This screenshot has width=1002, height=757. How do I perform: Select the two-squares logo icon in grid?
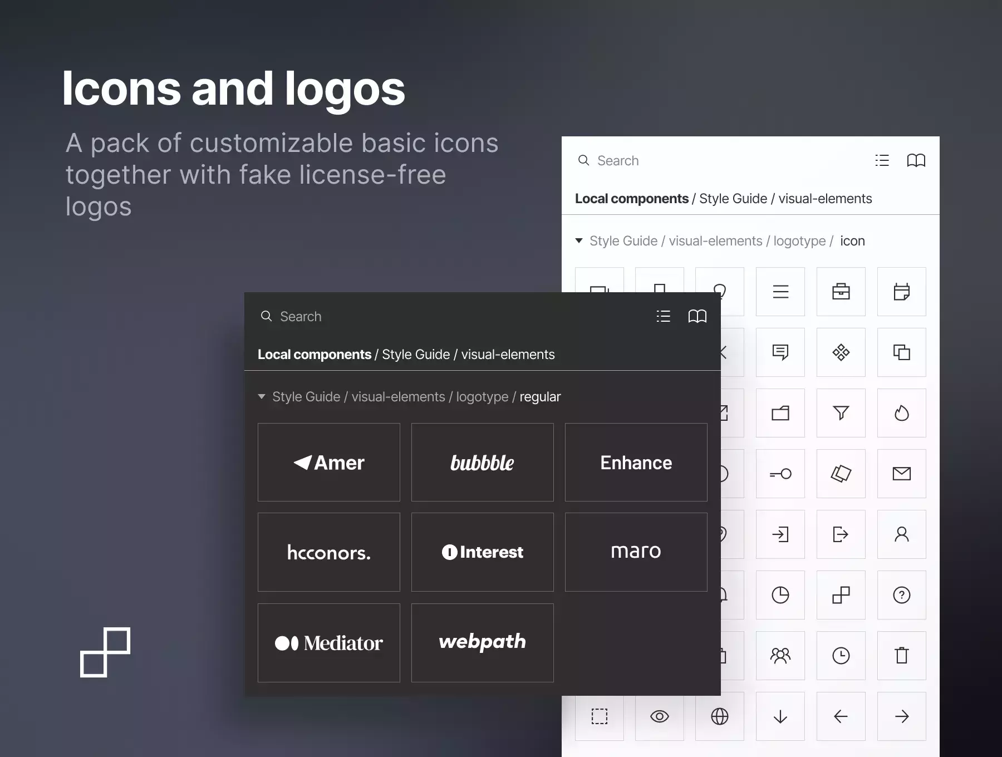pos(841,595)
